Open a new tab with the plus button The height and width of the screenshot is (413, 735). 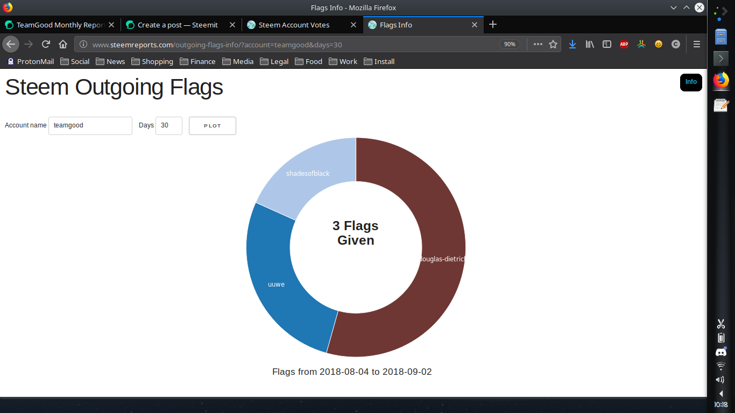coord(493,25)
